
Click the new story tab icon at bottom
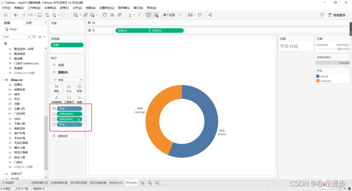[x=157, y=183]
